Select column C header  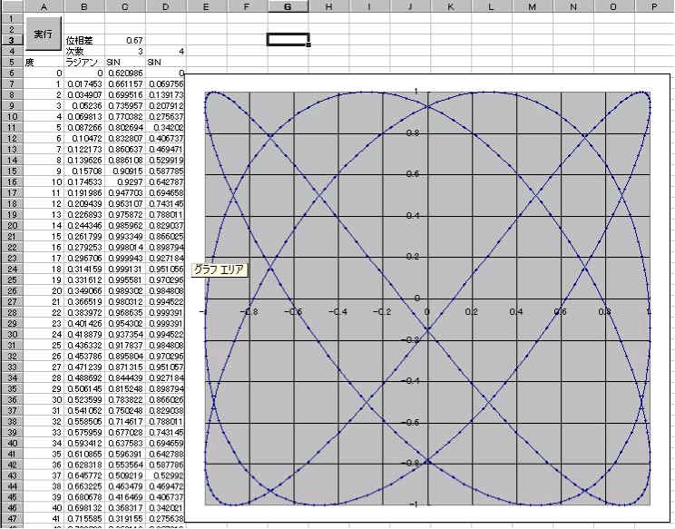click(125, 6)
